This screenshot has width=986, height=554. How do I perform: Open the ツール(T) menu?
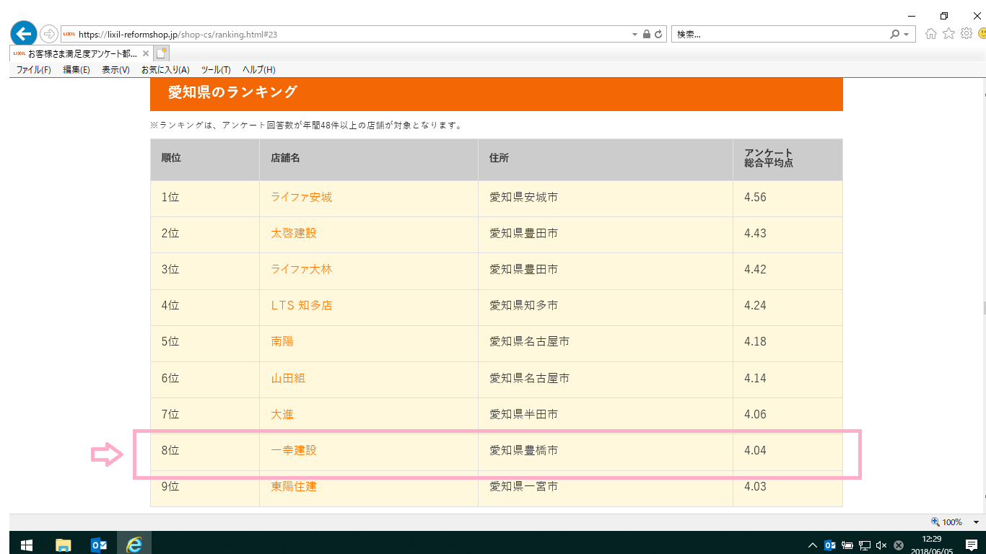[215, 70]
